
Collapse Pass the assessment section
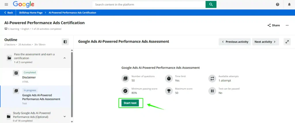coord(65,58)
